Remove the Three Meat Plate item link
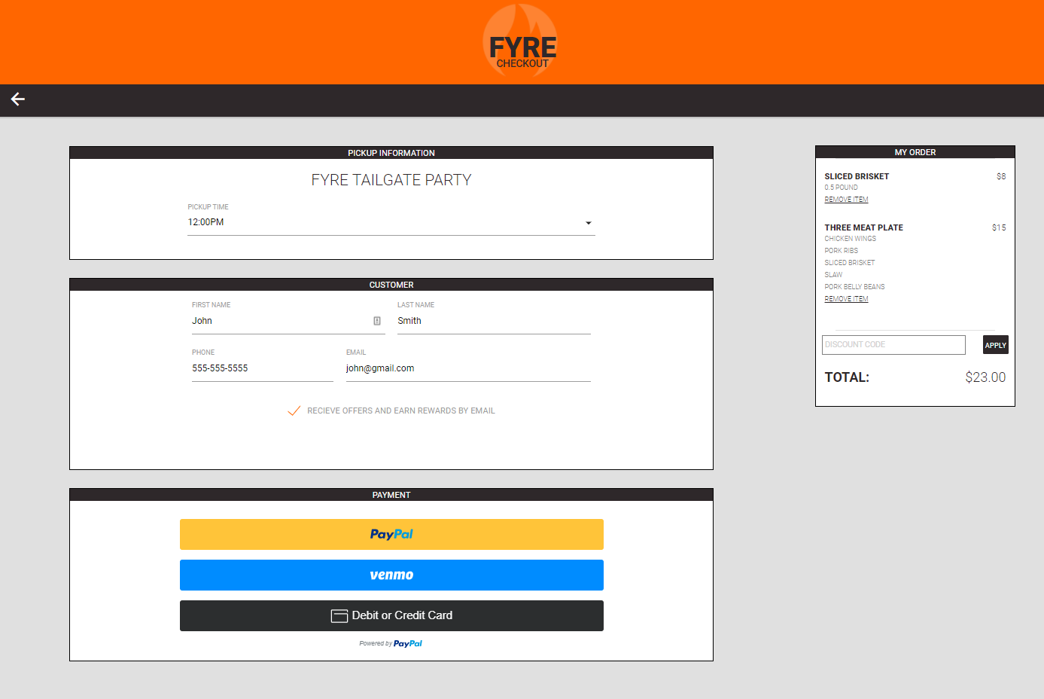The height and width of the screenshot is (699, 1044). (846, 299)
